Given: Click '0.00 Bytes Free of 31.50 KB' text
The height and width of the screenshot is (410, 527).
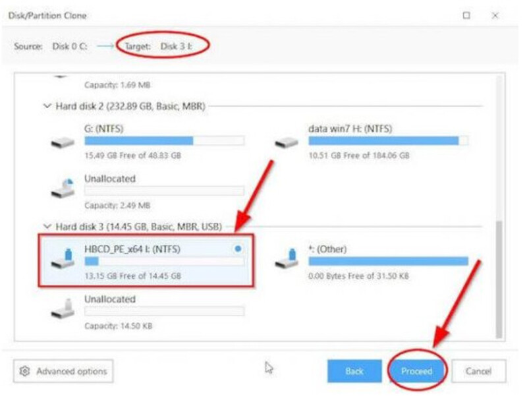Looking at the screenshot, I should click(358, 276).
